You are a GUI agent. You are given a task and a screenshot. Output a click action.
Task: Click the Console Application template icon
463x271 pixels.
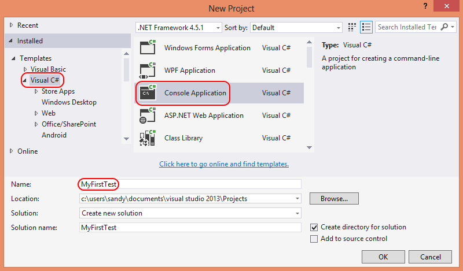(148, 92)
